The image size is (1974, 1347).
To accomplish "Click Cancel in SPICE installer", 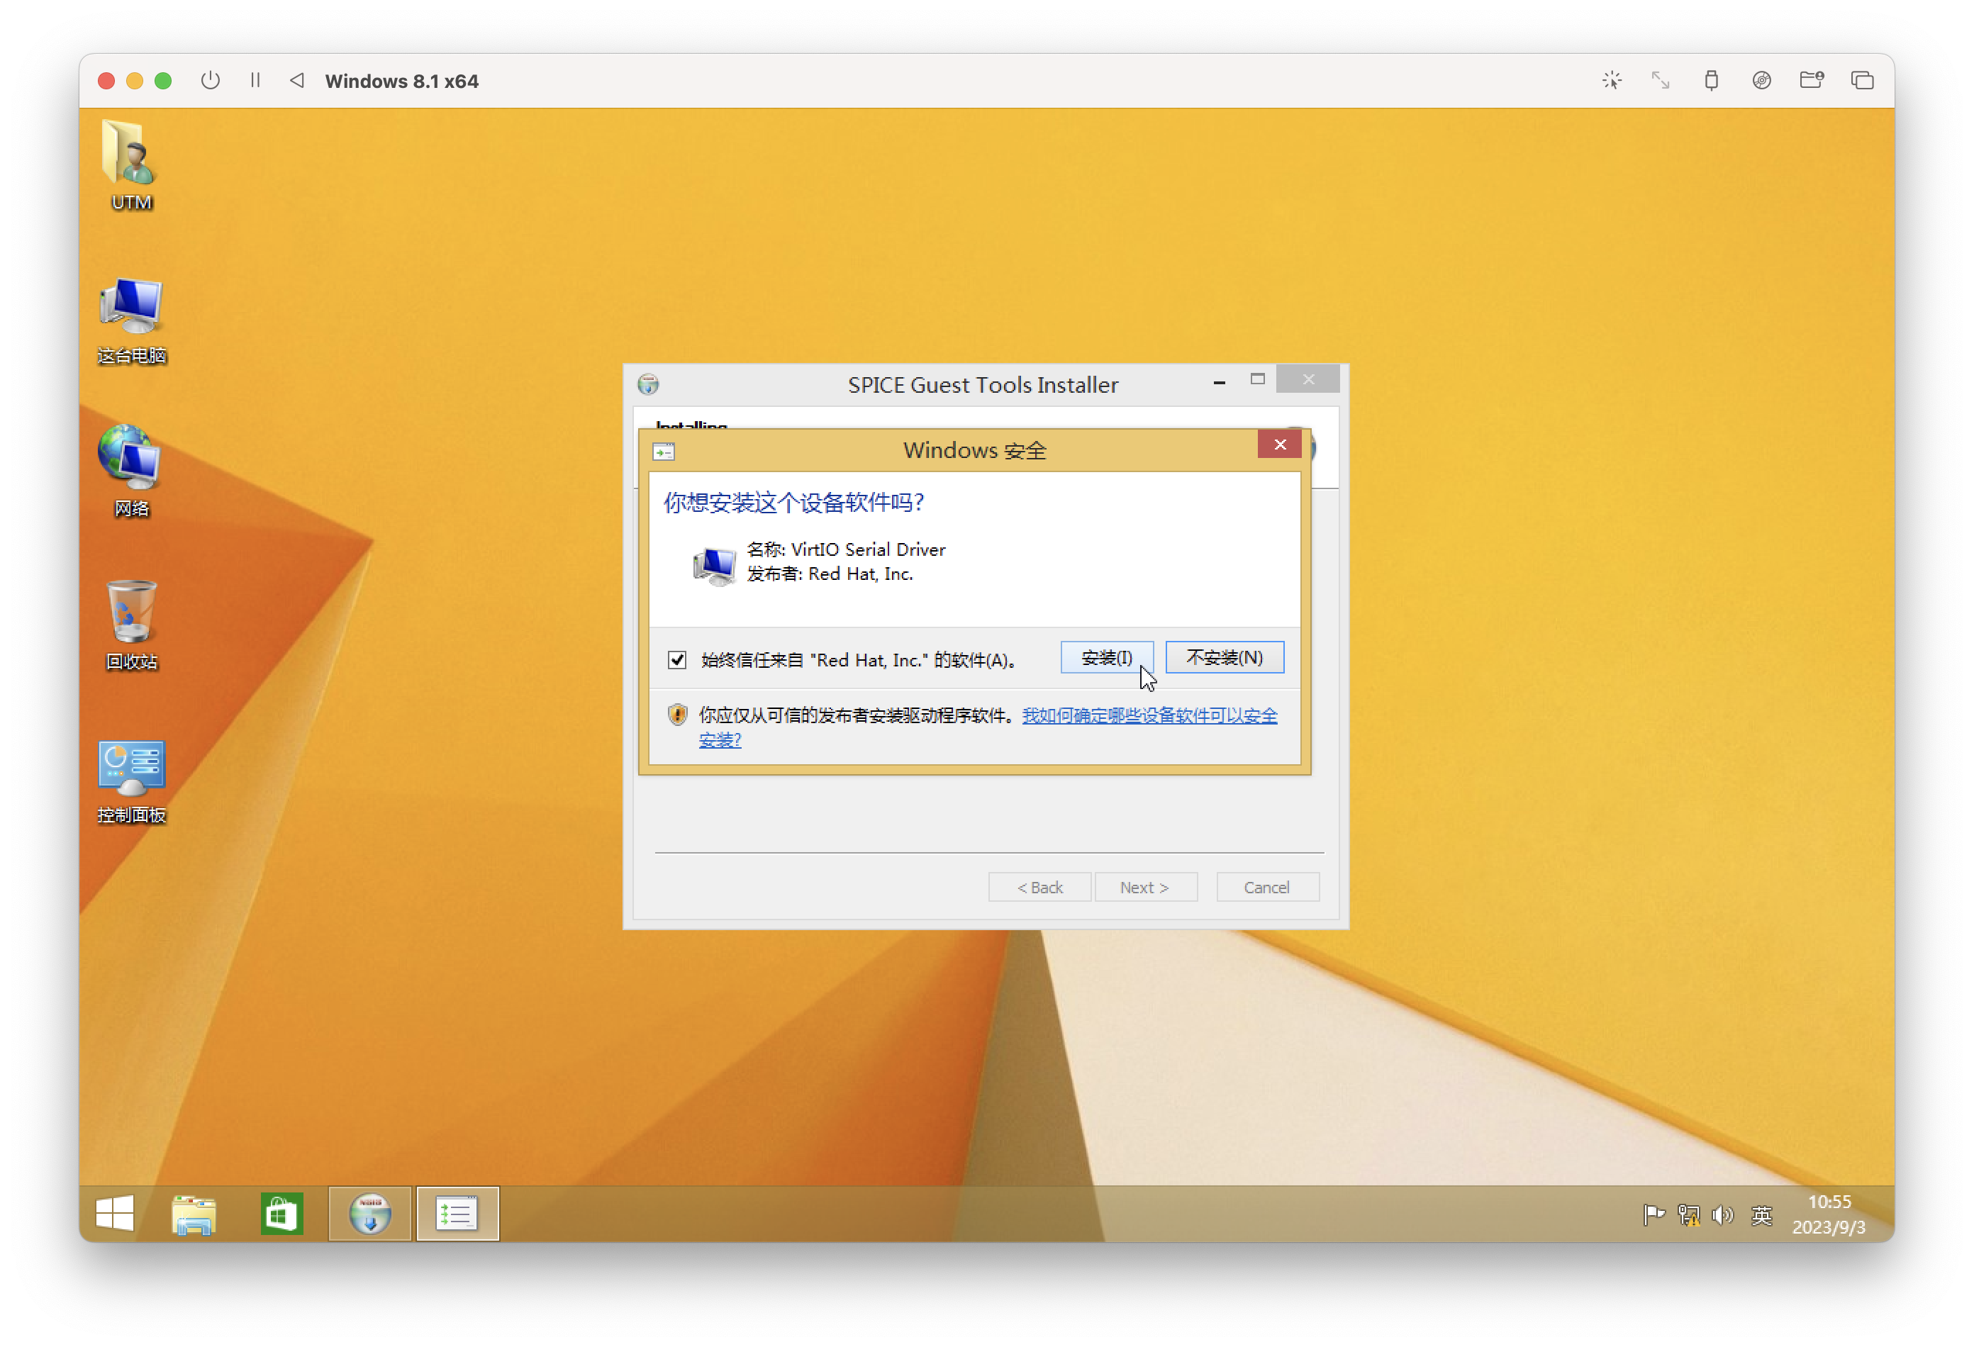I will [1266, 887].
